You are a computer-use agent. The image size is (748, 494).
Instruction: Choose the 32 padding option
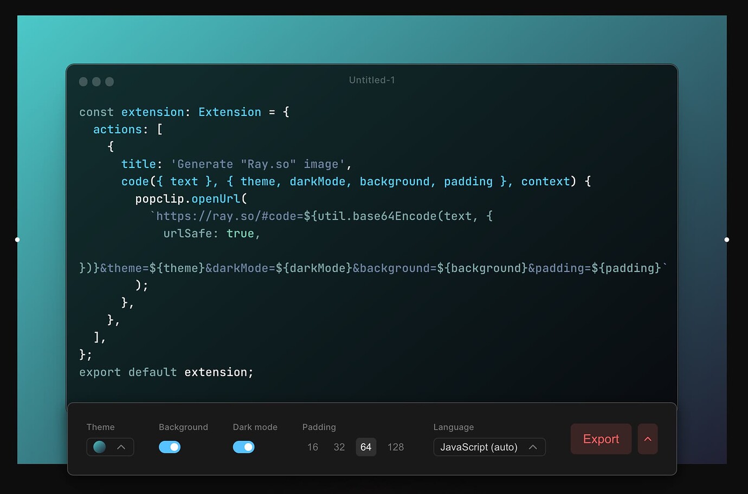(x=339, y=447)
